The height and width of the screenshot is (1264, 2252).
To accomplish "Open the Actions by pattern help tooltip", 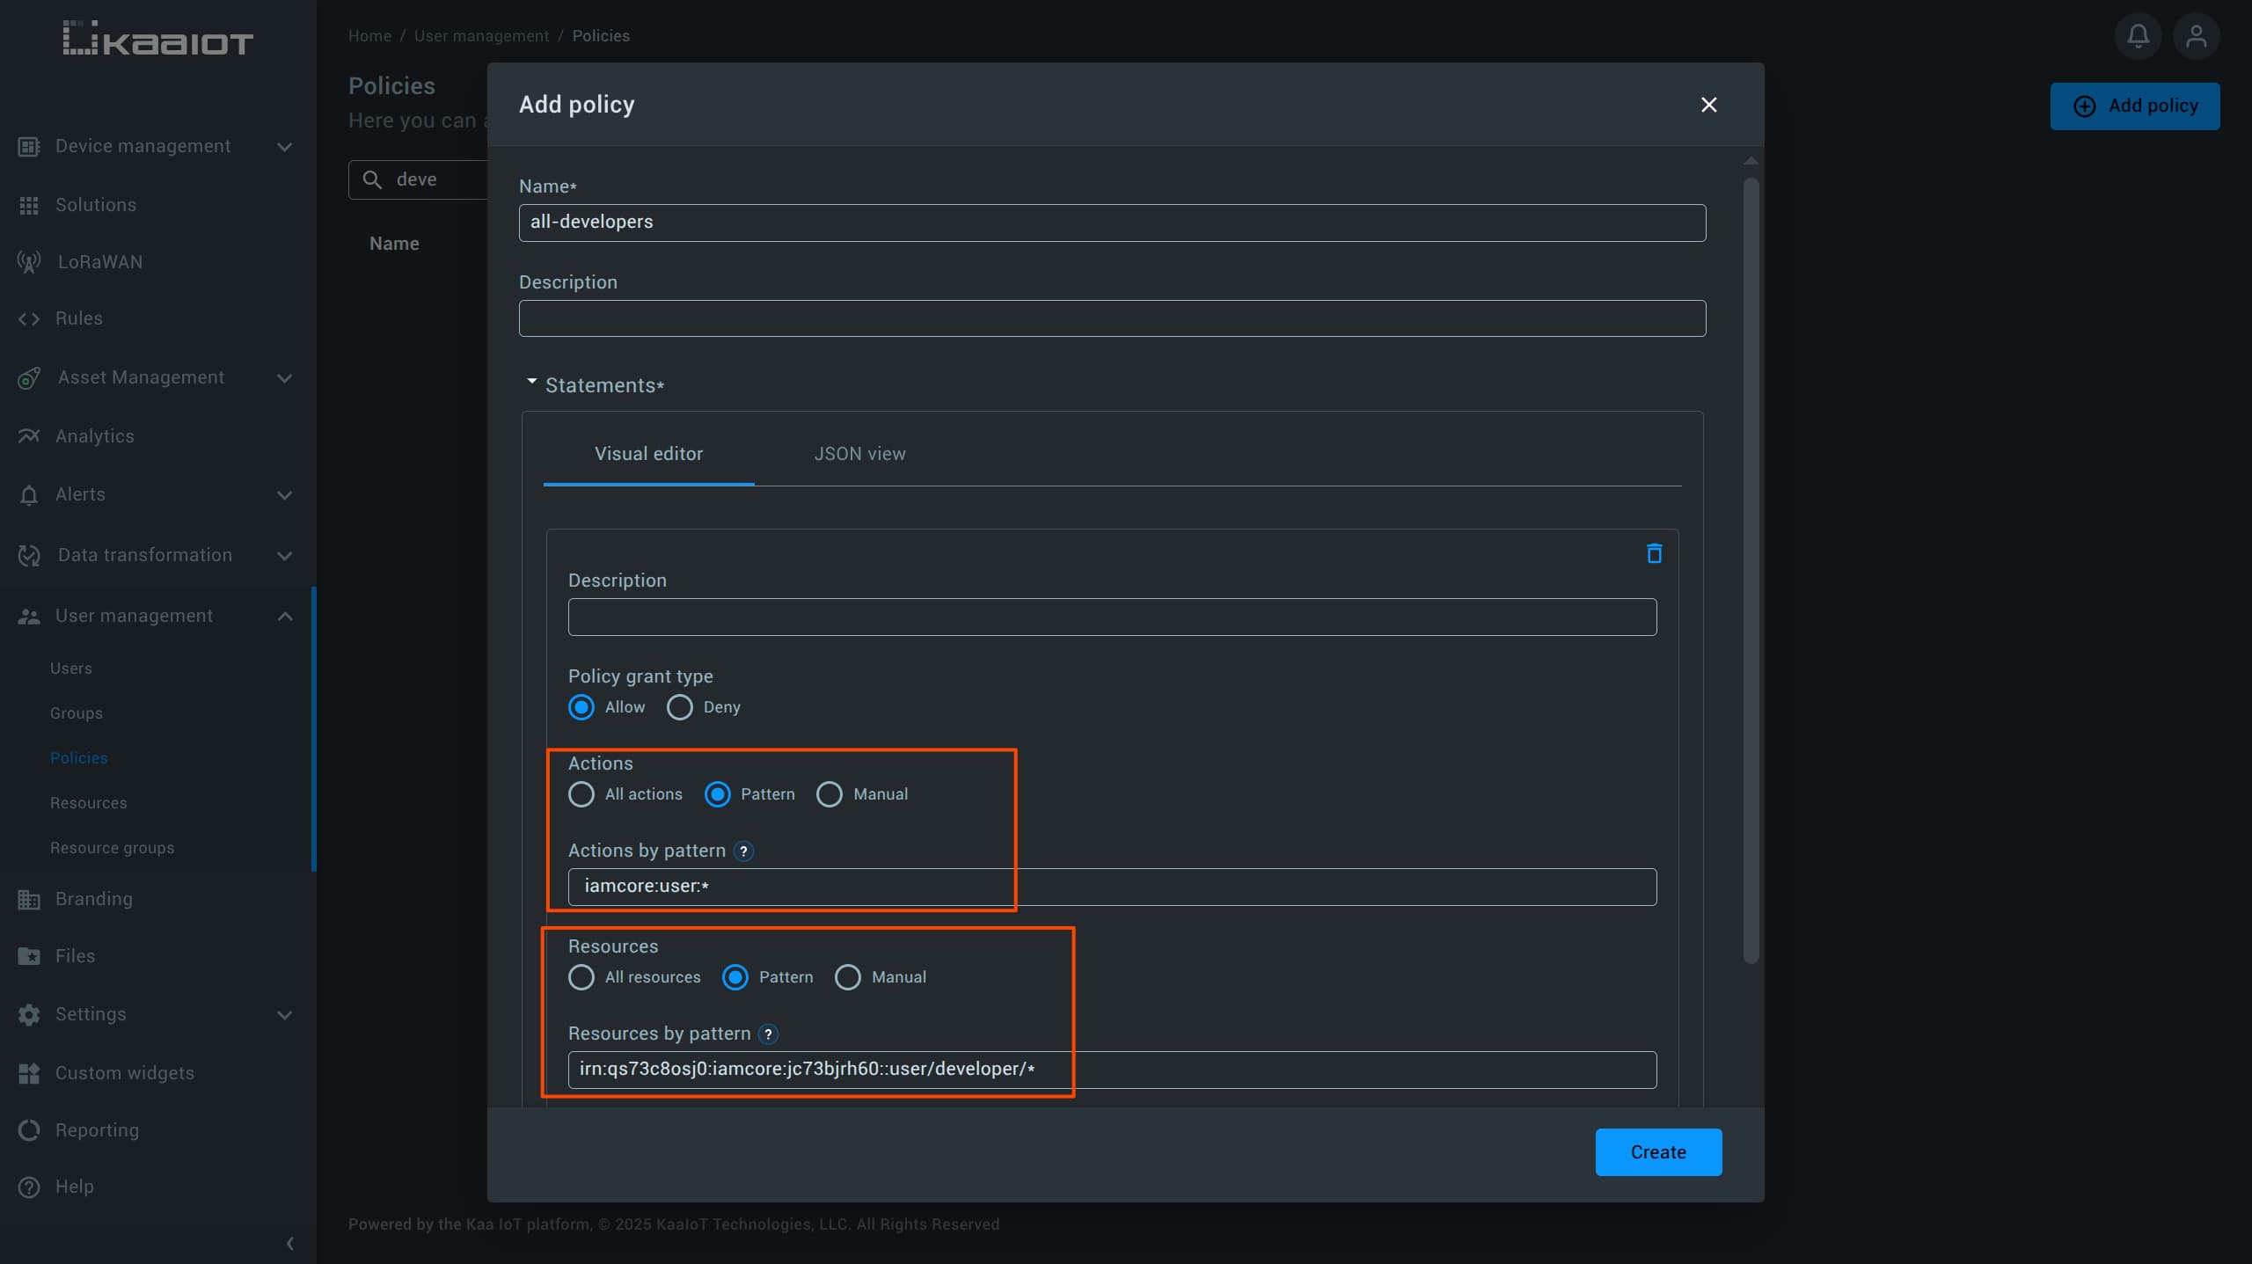I will click(x=744, y=851).
